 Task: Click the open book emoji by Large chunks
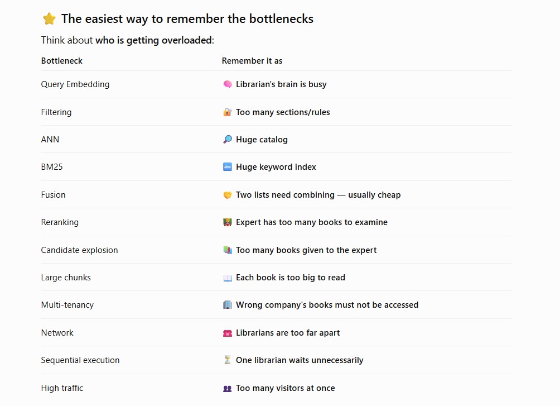[x=228, y=278]
